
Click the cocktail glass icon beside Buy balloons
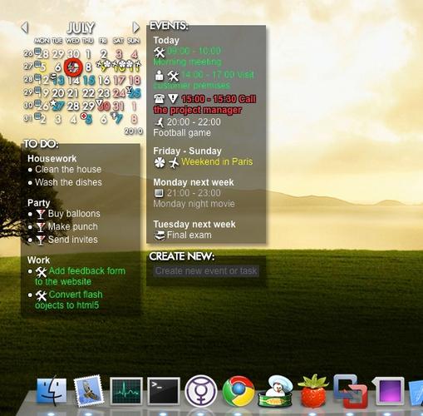click(41, 214)
